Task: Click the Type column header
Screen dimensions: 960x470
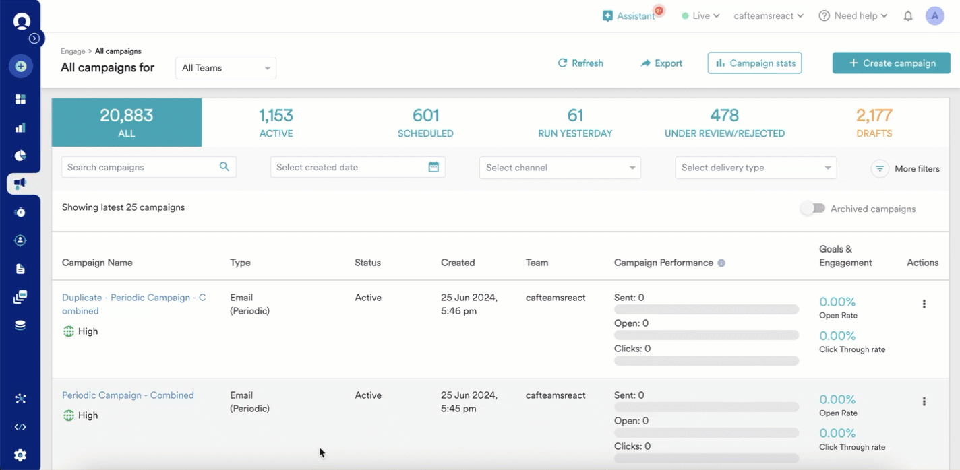Action: pos(240,263)
